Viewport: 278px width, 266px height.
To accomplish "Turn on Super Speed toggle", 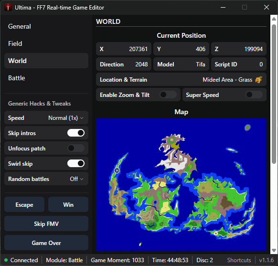I will (x=254, y=95).
